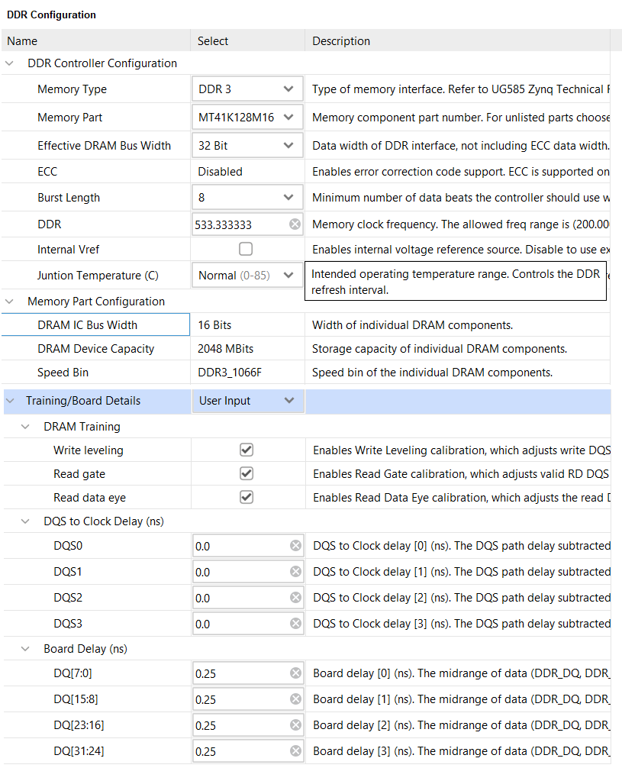
Task: Clear the DQ[31:24] board delay value
Action: tap(295, 751)
